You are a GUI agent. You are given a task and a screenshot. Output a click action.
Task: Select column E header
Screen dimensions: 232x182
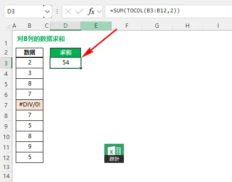point(96,26)
